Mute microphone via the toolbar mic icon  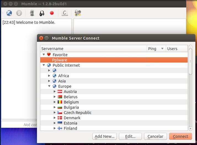(32, 13)
